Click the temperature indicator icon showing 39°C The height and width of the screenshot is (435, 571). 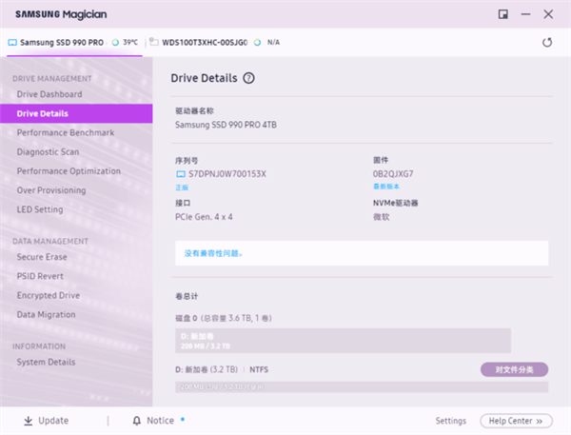115,43
